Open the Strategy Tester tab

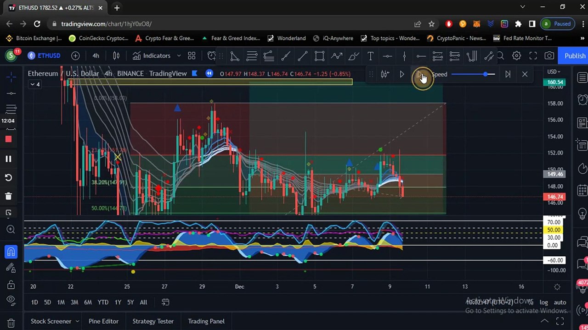[153, 321]
